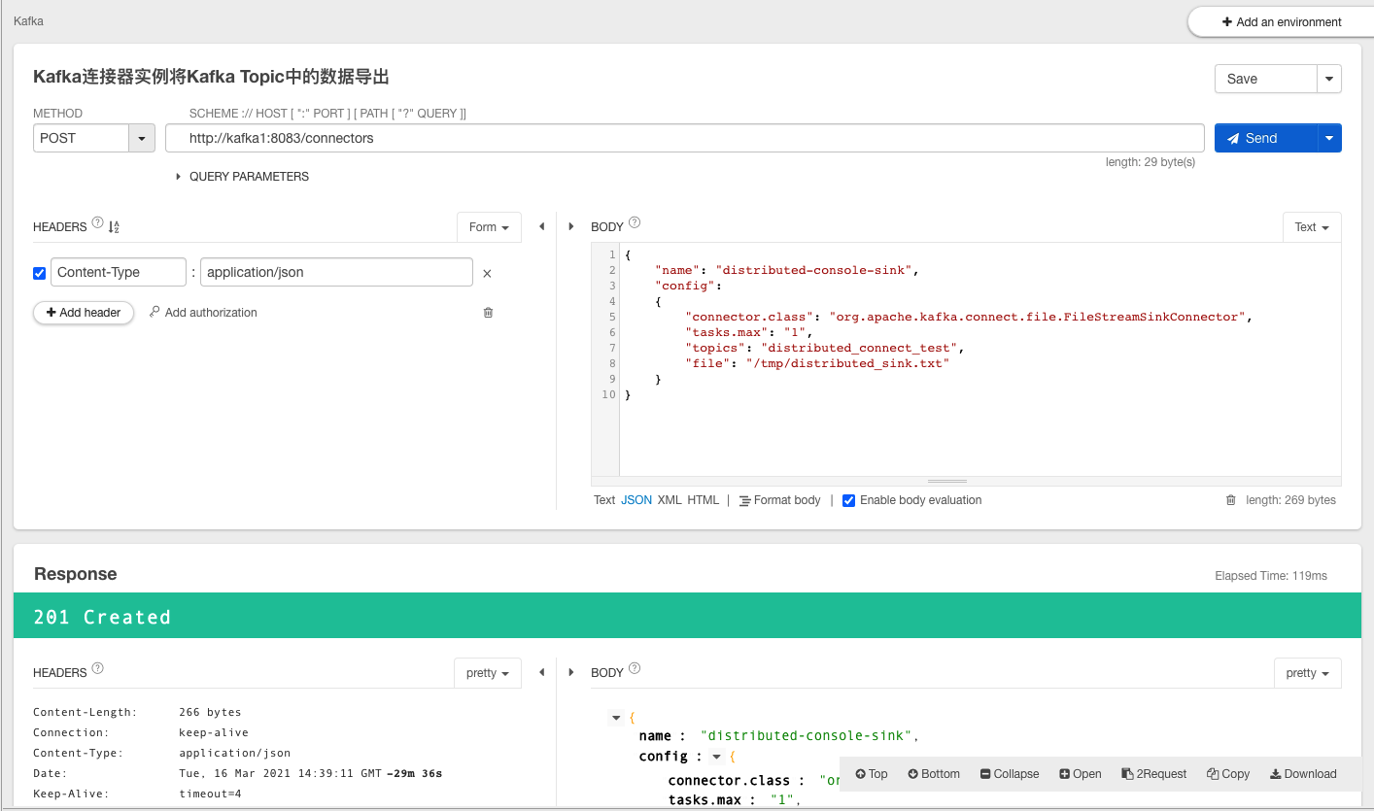
Task: Click the Content-Length 266 bytes value
Action: pos(210,712)
